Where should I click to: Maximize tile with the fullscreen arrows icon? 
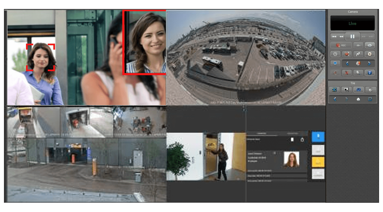pyautogui.click(x=334, y=90)
